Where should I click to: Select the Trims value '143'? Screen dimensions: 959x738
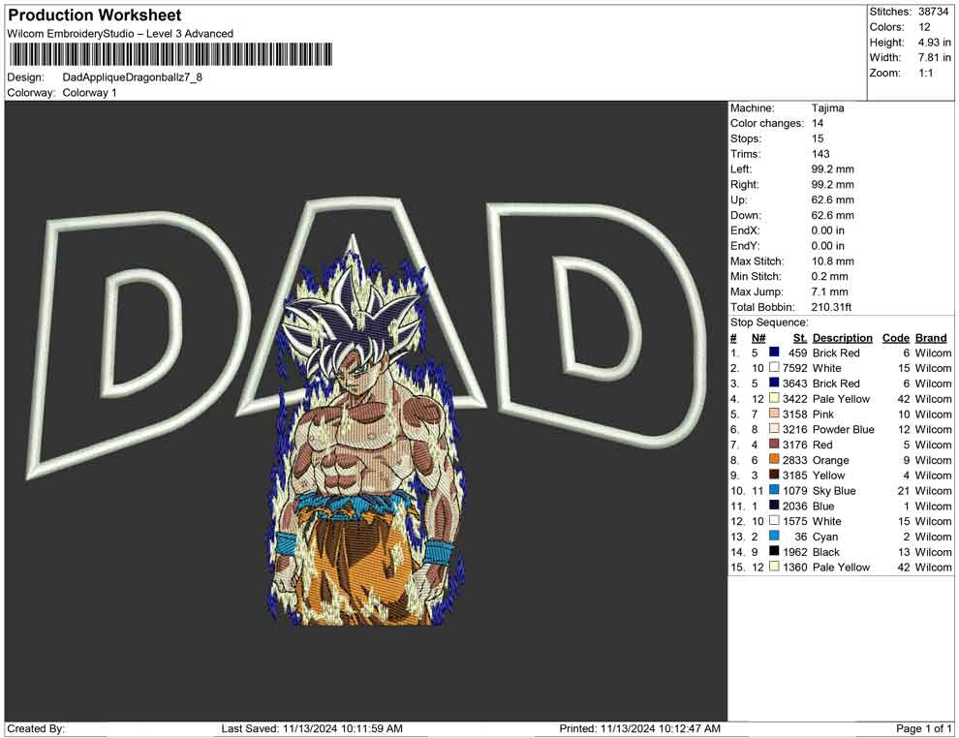click(x=820, y=153)
